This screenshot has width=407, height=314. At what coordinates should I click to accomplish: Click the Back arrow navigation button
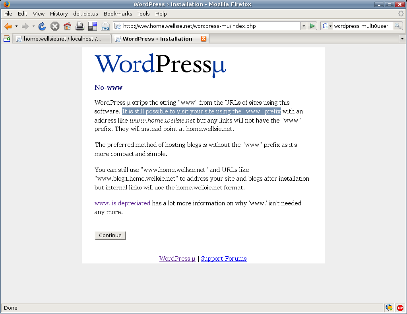click(x=8, y=26)
